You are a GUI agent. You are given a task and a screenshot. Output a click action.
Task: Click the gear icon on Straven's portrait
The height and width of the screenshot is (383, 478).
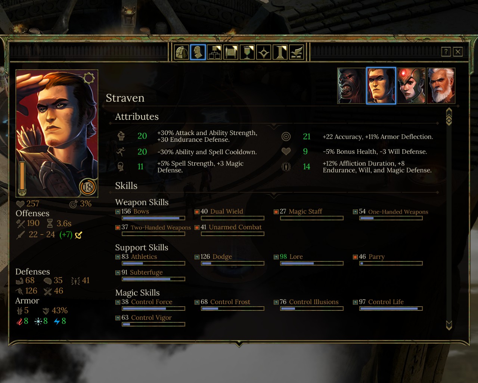pos(89,78)
